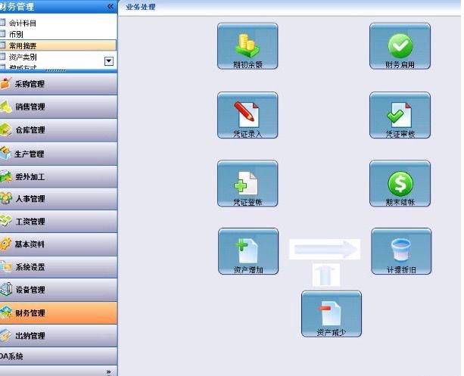Collapse the 财务管理 panel with double chevron
Viewport: 464px width, 376px height.
[110, 6]
